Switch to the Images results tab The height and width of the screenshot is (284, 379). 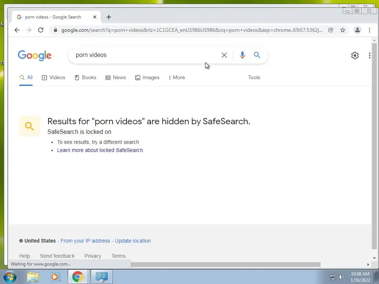(x=147, y=78)
